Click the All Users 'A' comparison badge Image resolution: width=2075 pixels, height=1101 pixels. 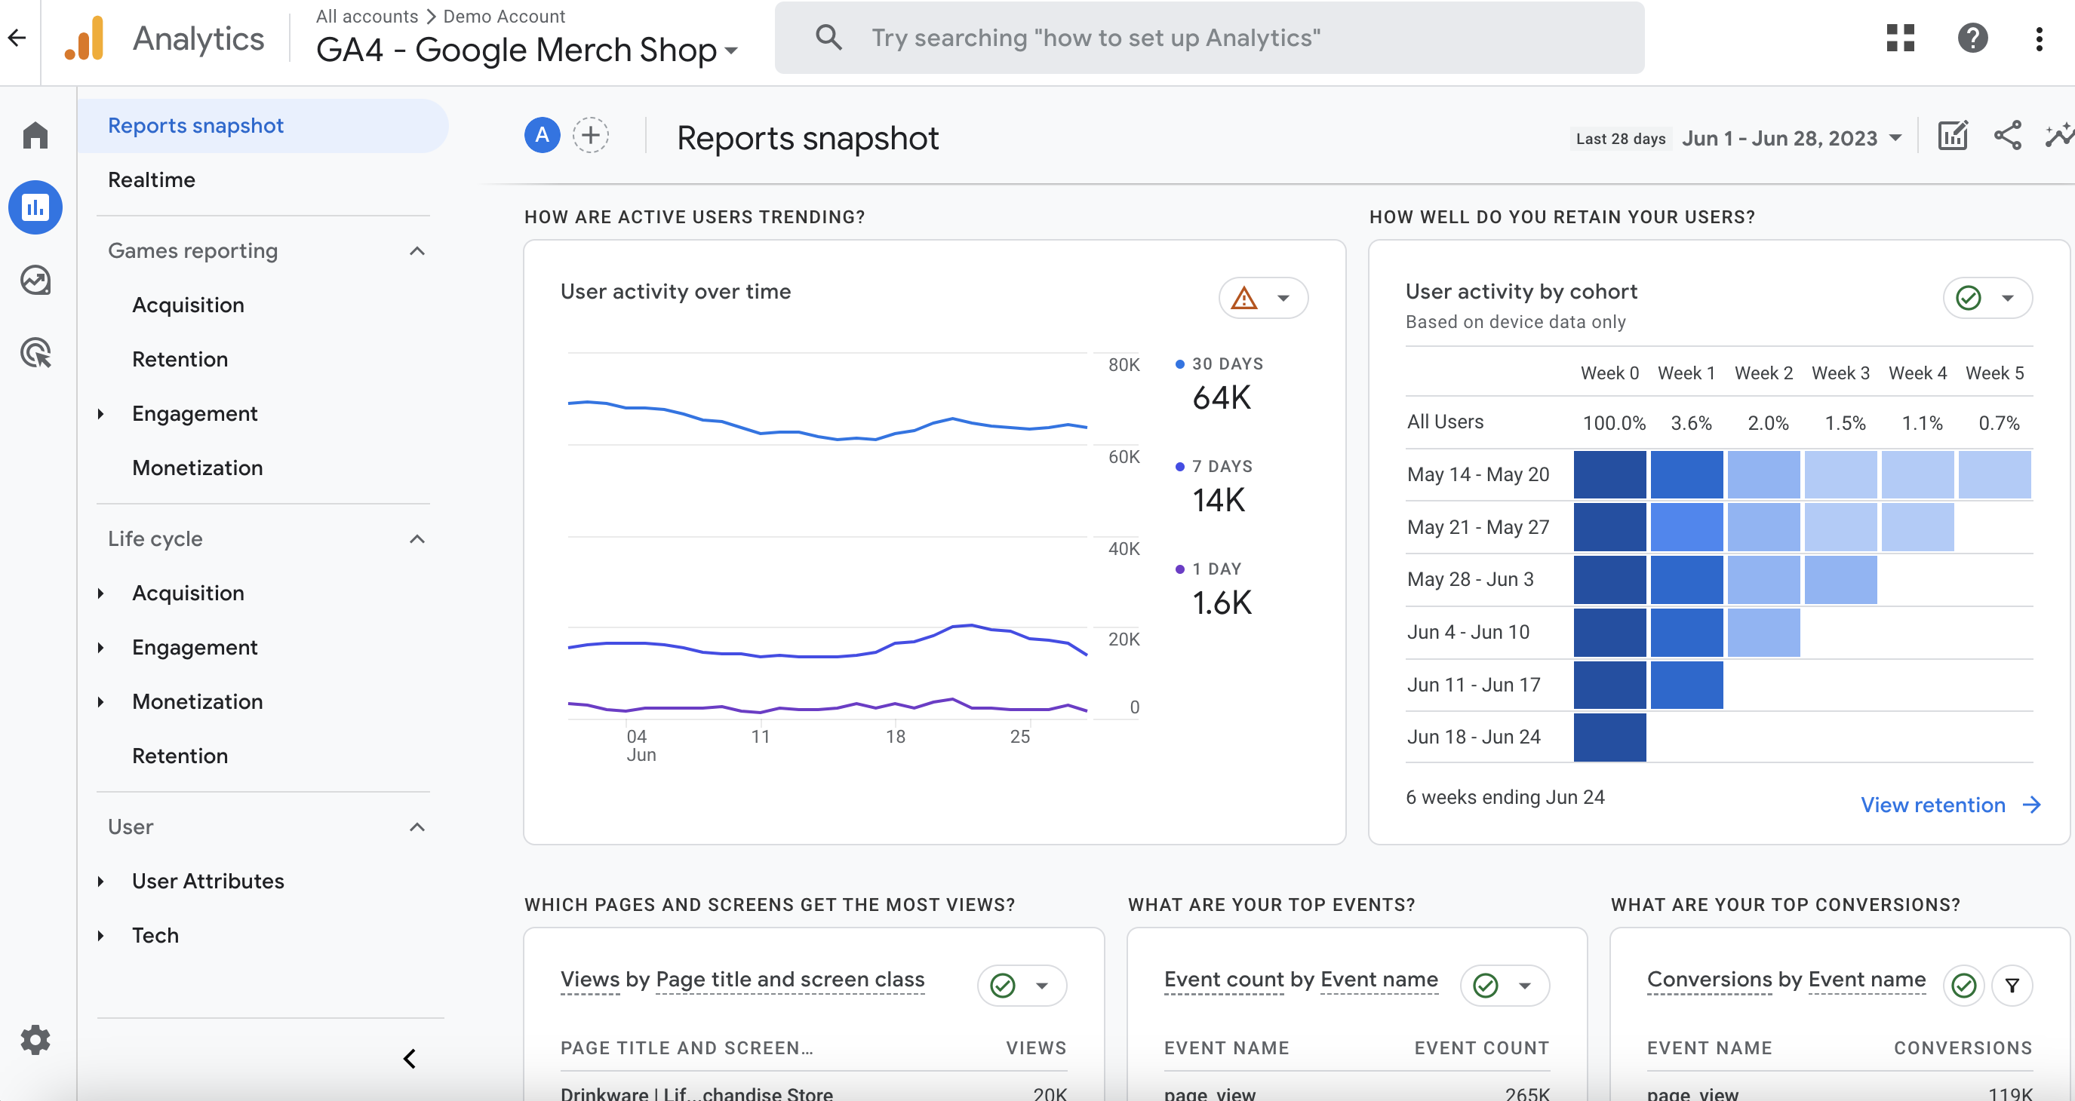(543, 134)
